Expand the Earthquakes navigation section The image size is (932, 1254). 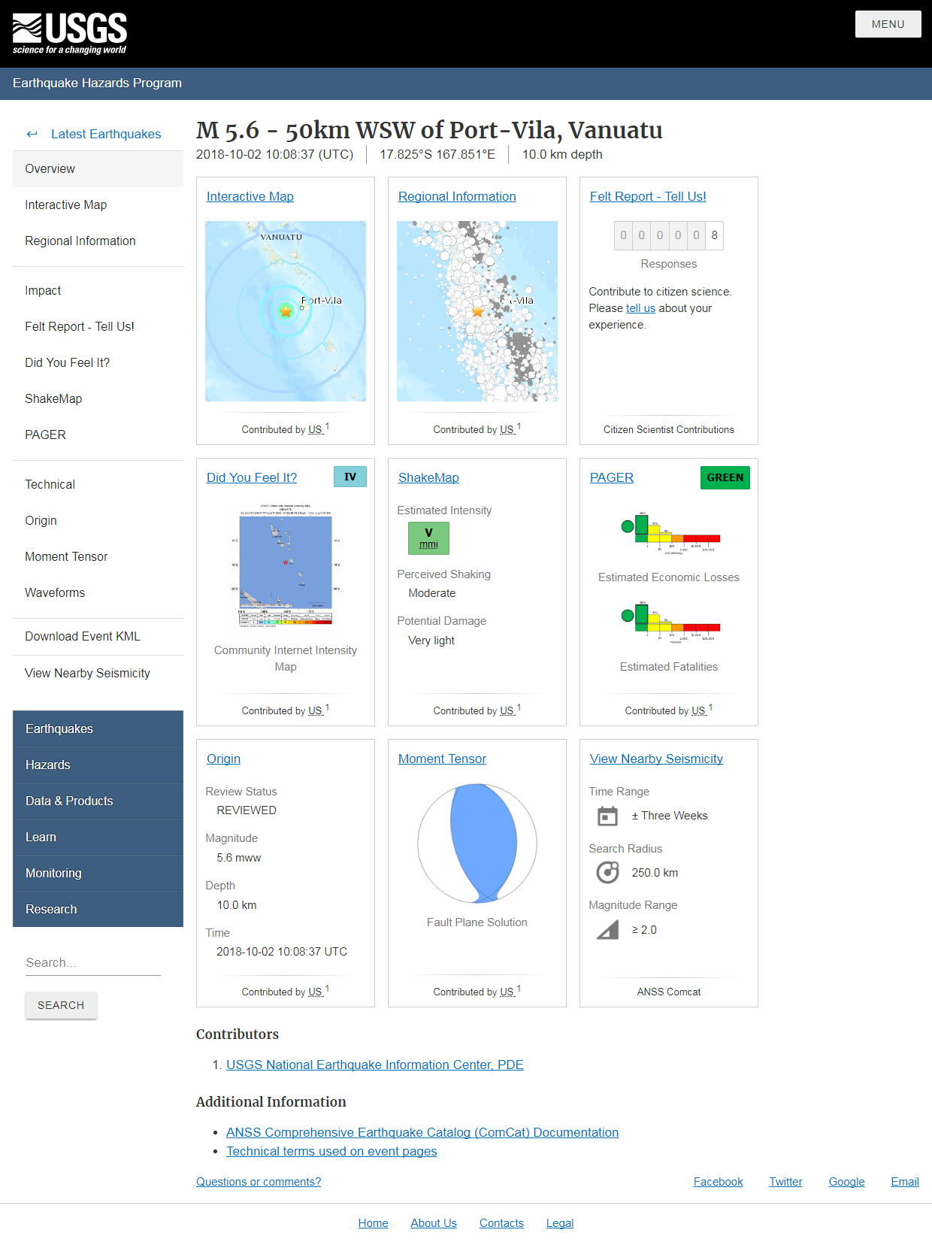click(x=98, y=728)
